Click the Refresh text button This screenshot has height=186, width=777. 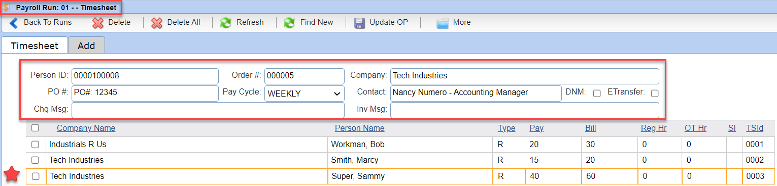coord(250,22)
